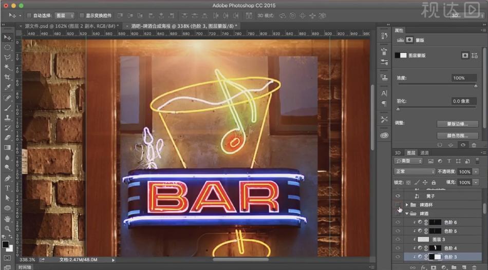488x270 pixels.
Task: Select the Crop tool
Action: pyautogui.click(x=7, y=77)
